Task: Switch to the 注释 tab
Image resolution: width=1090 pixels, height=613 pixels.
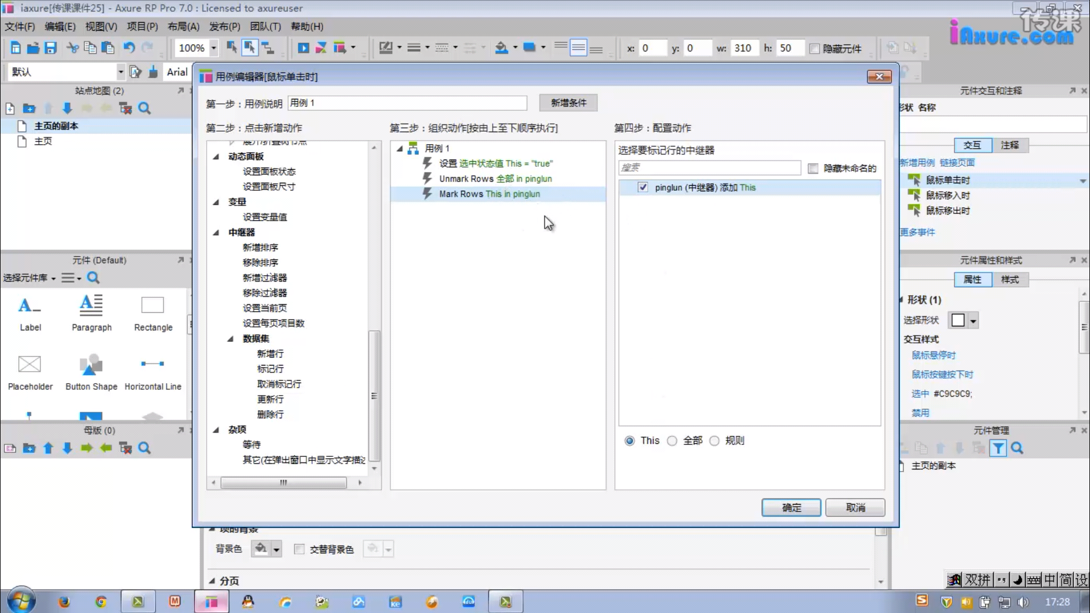Action: (1010, 145)
